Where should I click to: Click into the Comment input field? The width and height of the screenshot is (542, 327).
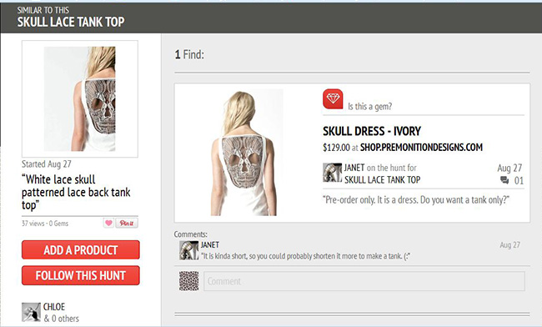[x=364, y=281]
